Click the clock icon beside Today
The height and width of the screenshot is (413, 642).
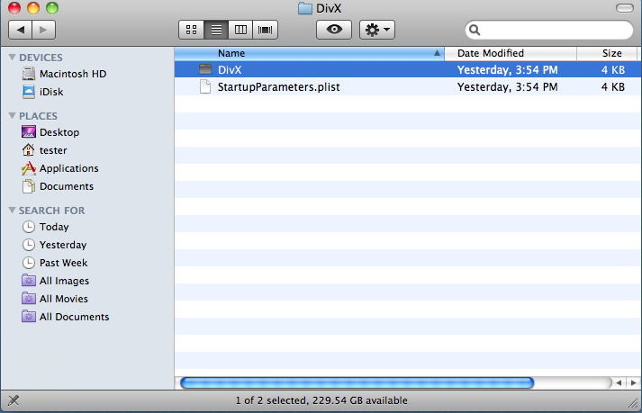click(x=29, y=227)
